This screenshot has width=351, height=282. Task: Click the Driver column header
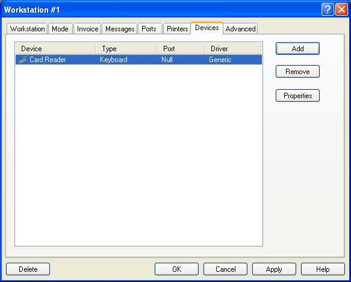233,49
